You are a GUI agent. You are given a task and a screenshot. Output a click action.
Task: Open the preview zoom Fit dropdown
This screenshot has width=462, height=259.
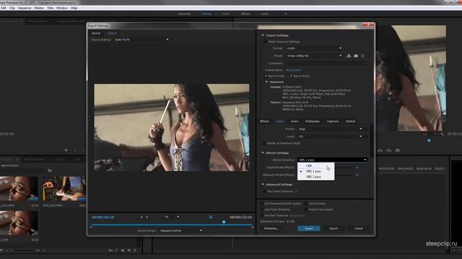pos(172,217)
